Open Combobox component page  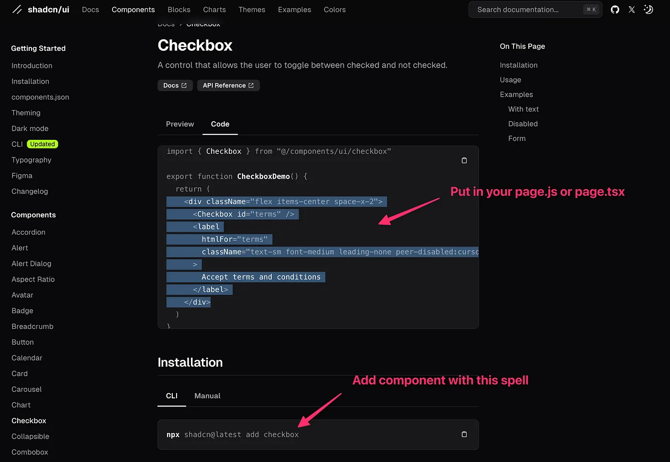30,452
